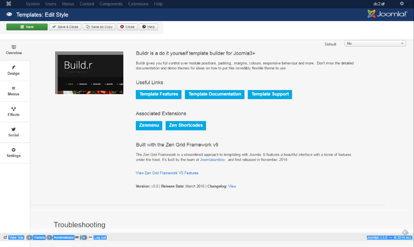Viewport: 414px width, 247px height.
Task: Open the Extensions menu
Action: pos(138,4)
